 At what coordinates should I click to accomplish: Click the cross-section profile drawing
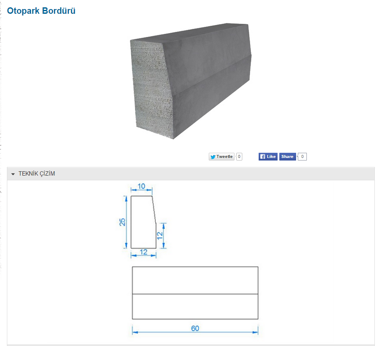pos(143,222)
